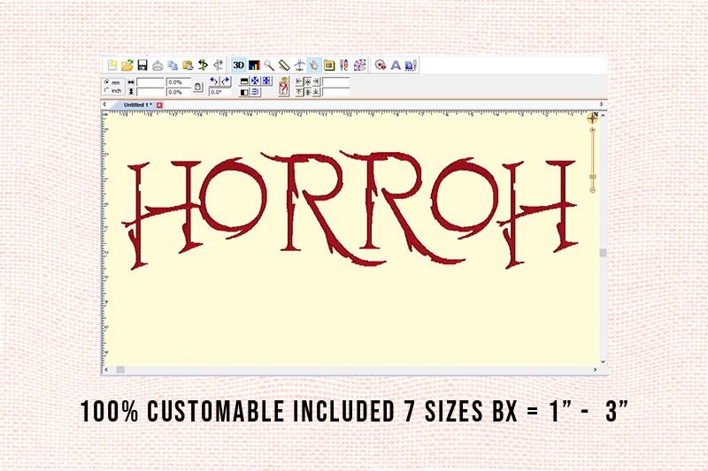Click the blue lines distribute icon

(255, 93)
